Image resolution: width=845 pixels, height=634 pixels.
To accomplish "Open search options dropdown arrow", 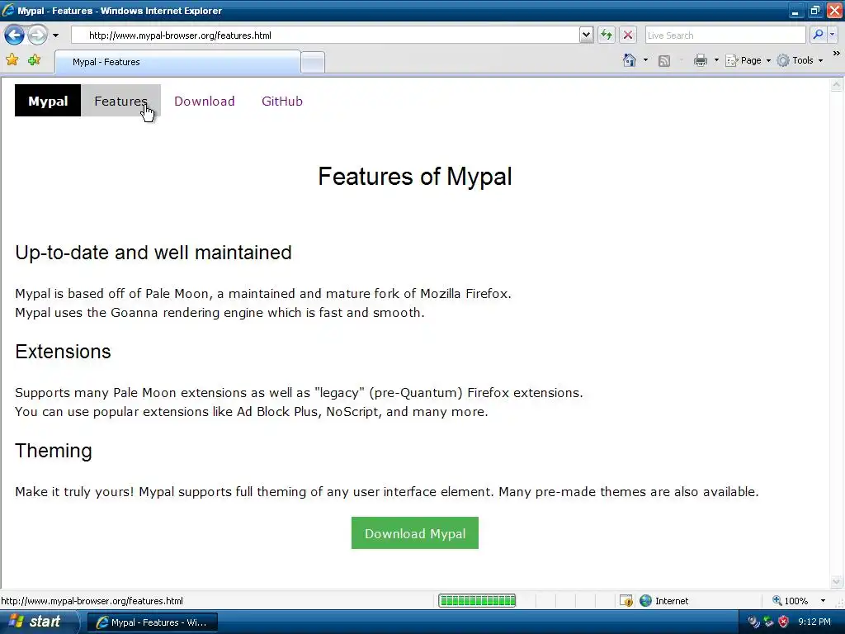I will (x=832, y=35).
